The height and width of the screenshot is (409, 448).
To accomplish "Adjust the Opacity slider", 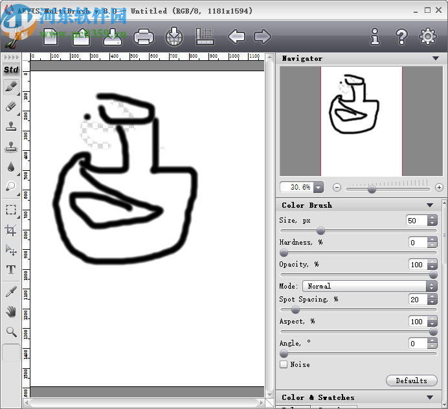I will [433, 275].
